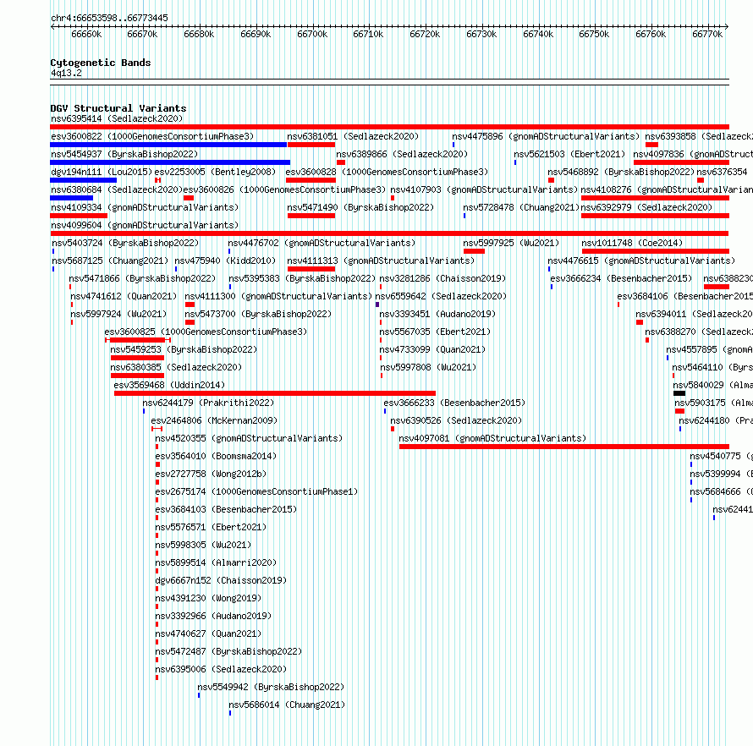753x746 pixels.
Task: Open nsv5472487 (ByrskaBishop2022) variant
Action: tap(228, 651)
